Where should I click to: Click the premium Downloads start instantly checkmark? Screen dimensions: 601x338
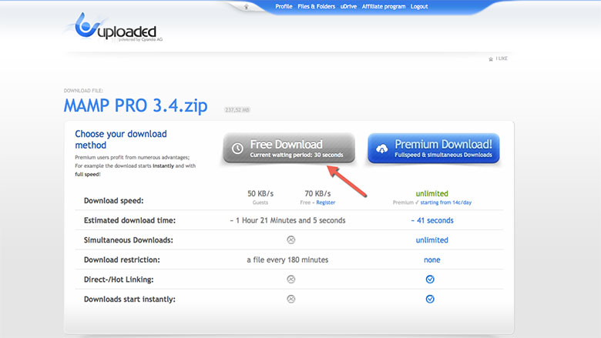(431, 299)
